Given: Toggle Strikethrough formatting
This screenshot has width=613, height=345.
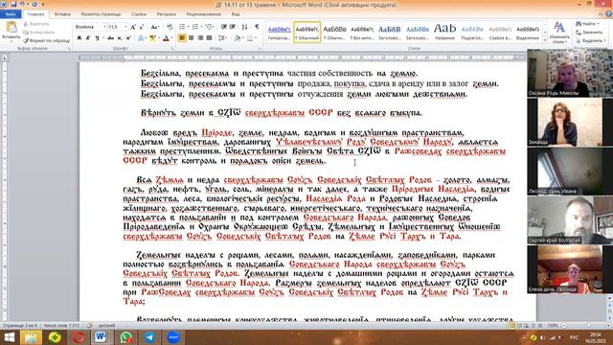Looking at the screenshot, I should [111, 38].
